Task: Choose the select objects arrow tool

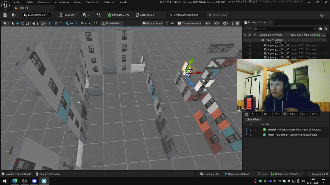Action: point(13,23)
